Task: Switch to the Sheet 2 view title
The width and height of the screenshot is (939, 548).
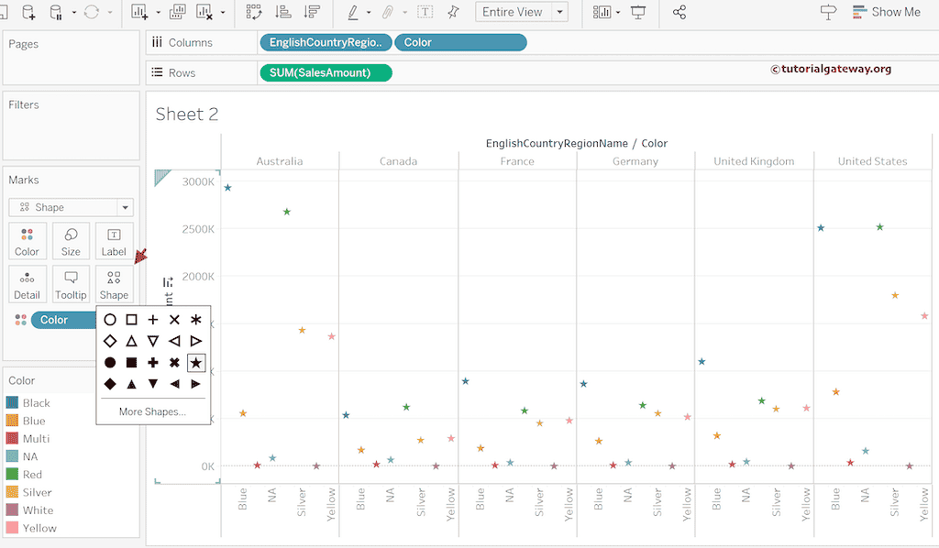Action: click(187, 114)
